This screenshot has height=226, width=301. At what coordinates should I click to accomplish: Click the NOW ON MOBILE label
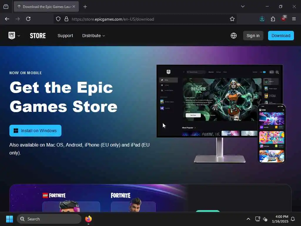(x=26, y=73)
